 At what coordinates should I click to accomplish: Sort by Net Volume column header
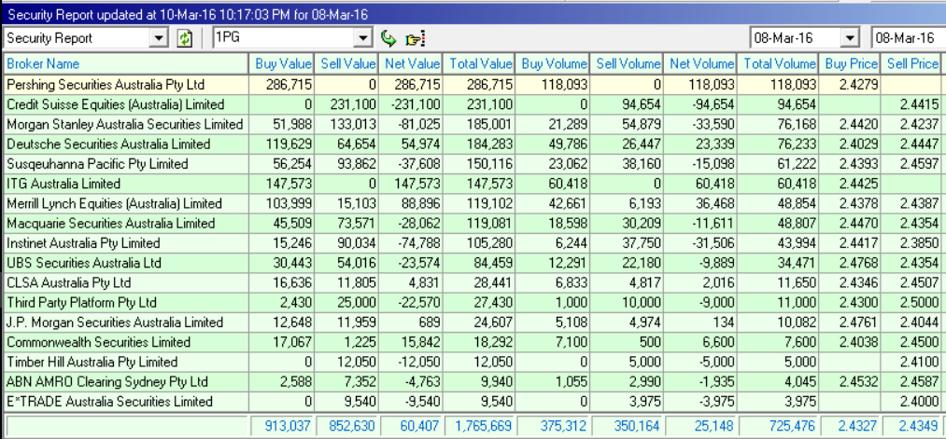point(699,63)
